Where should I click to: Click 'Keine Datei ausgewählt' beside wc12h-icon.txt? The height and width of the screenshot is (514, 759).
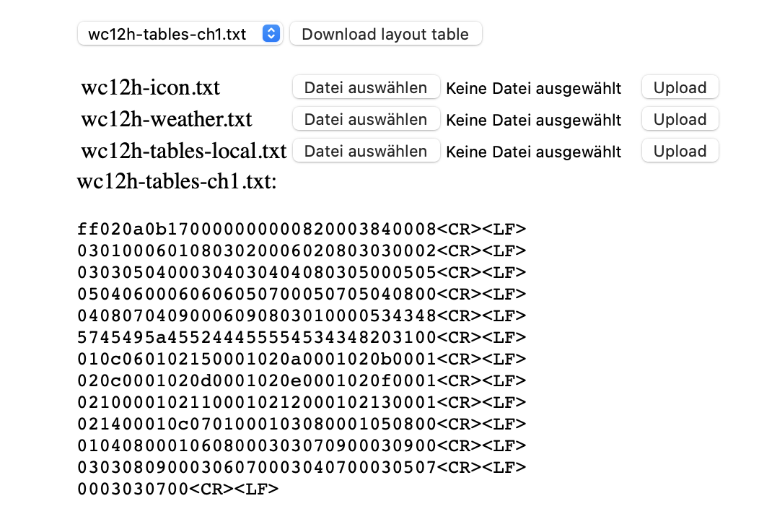(x=533, y=89)
